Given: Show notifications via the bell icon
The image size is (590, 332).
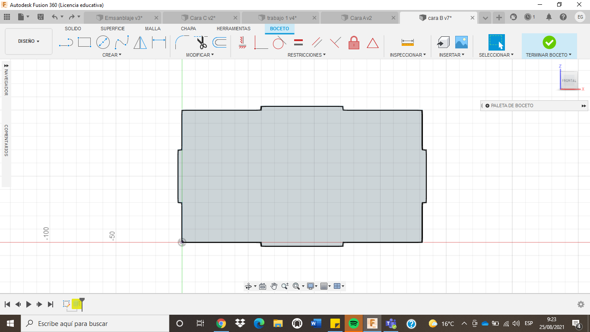Looking at the screenshot, I should click(x=549, y=17).
